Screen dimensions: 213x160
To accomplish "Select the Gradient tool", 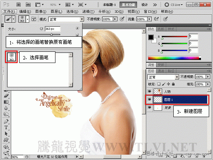I will (x=6, y=102).
